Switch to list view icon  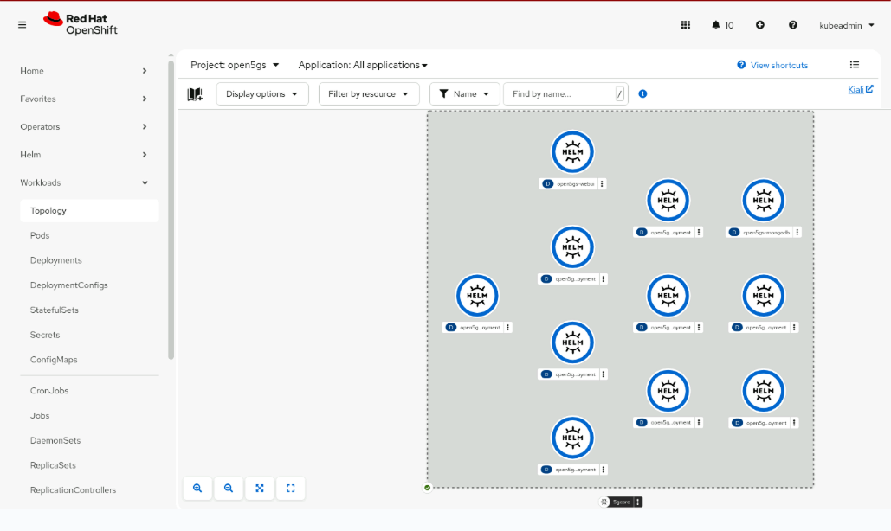click(854, 65)
